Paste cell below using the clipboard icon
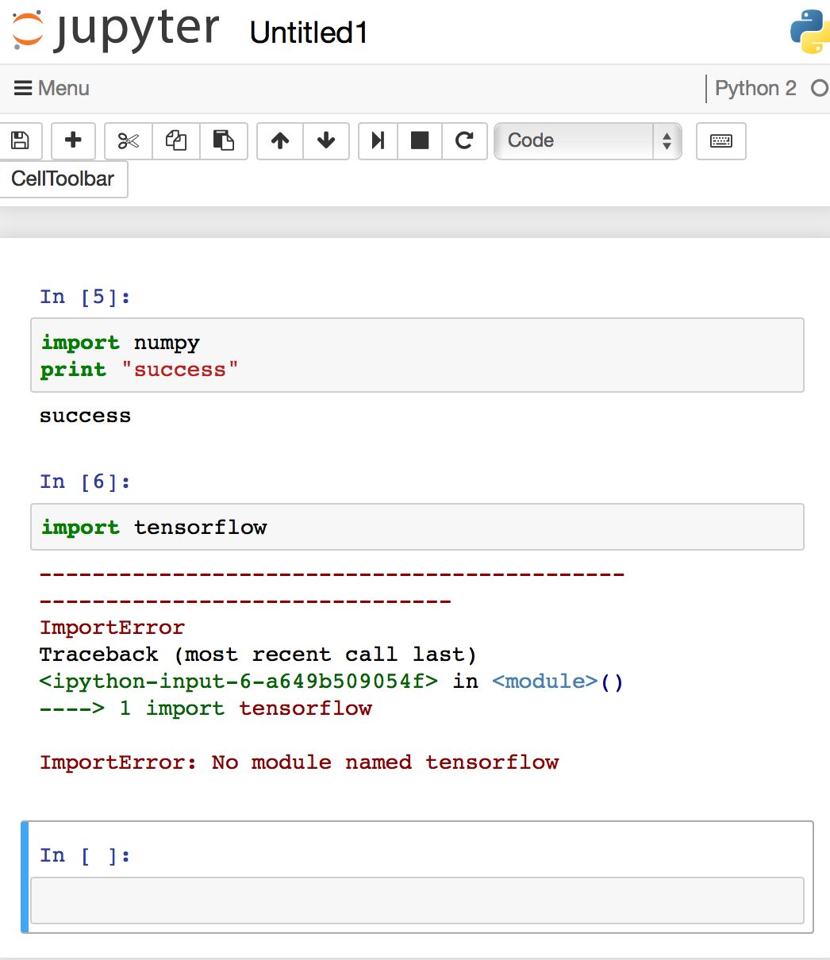This screenshot has width=830, height=960. point(224,141)
